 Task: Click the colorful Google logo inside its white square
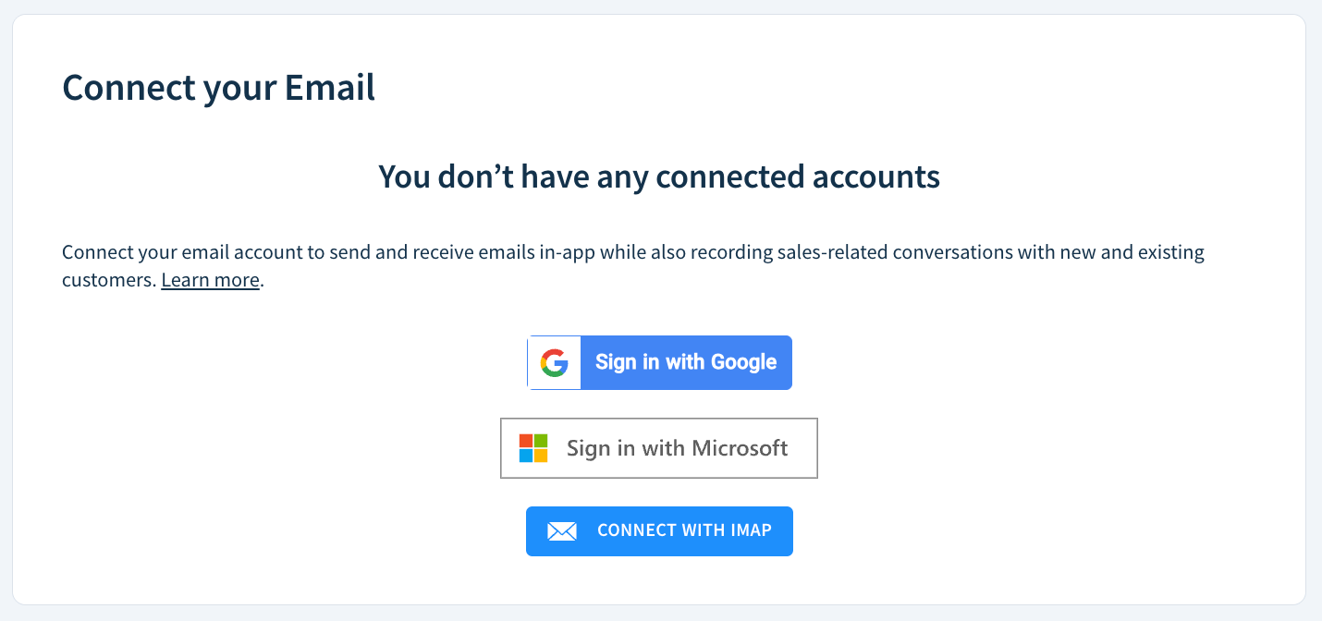click(x=553, y=362)
